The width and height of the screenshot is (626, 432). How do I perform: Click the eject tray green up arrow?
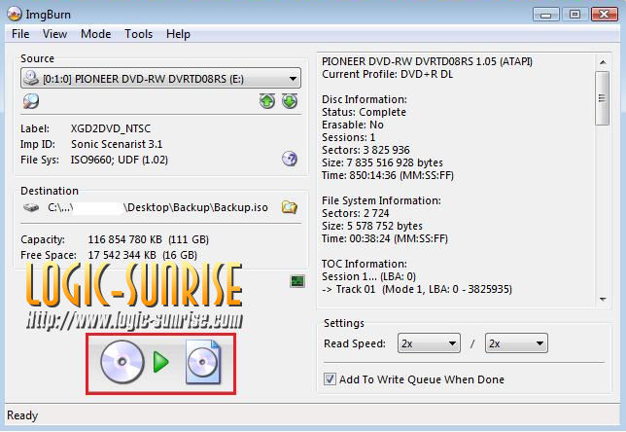(267, 101)
